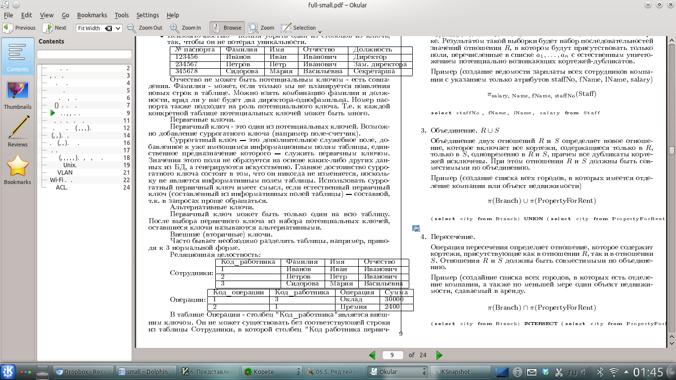
Task: Go to the Previous page in toolbar
Action: (20, 28)
